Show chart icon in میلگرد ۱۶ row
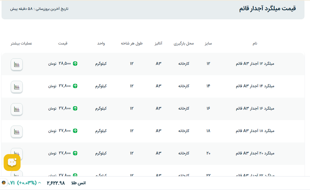 pyautogui.click(x=17, y=109)
